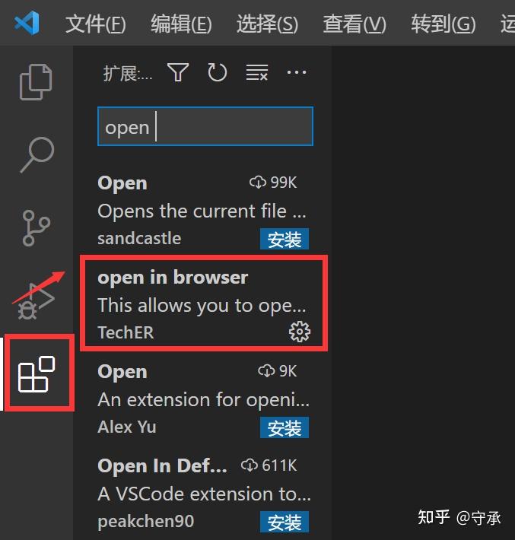The width and height of the screenshot is (515, 540).
Task: Clear extensions search results icon
Action: 257,72
